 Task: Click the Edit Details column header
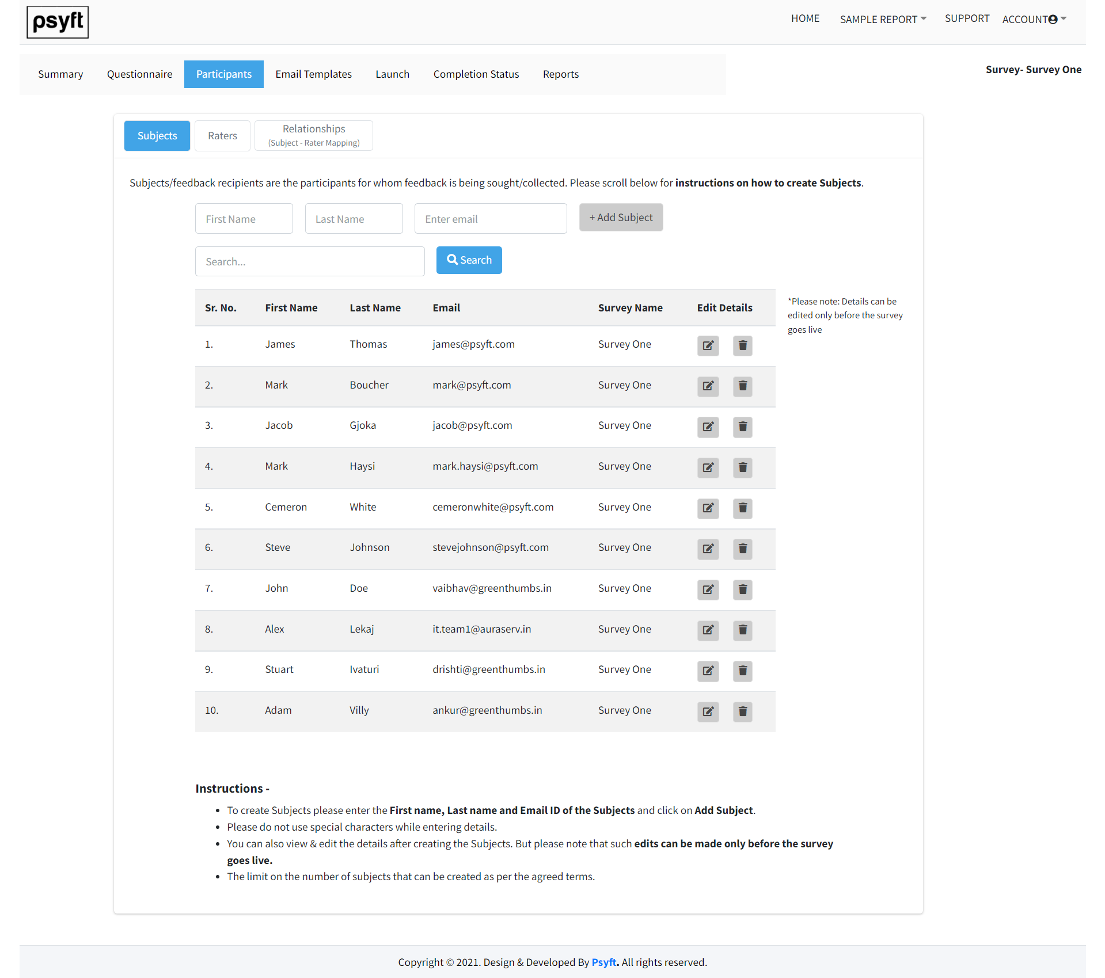point(724,308)
